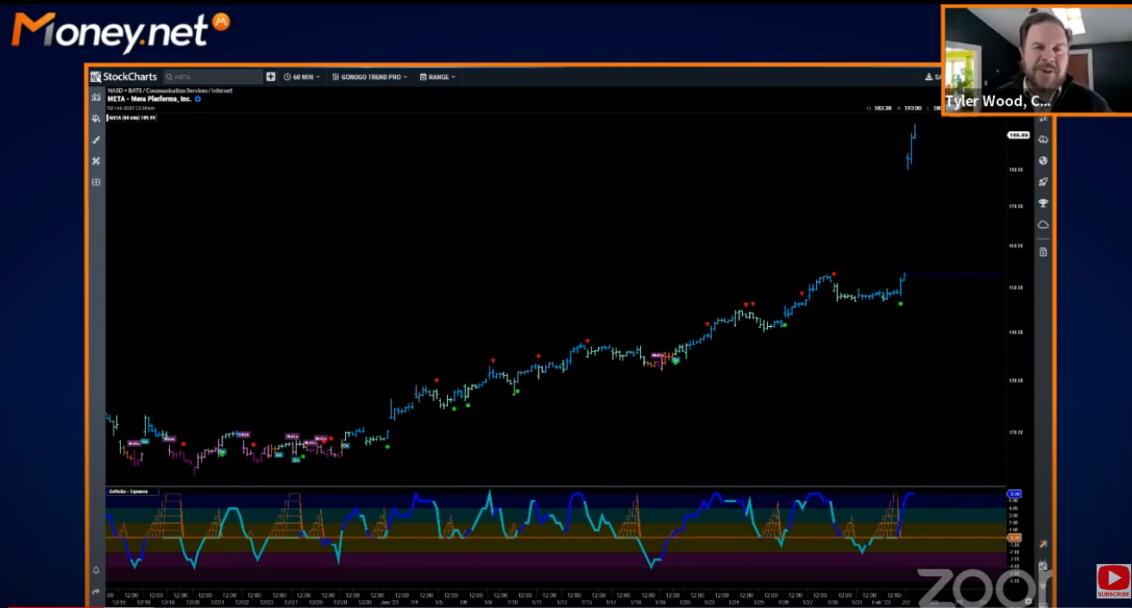Open the dollar document sidebar icon

coord(1043,252)
